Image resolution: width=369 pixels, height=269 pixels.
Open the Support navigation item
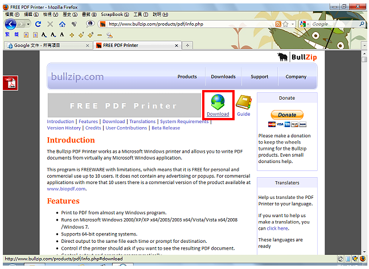259,76
